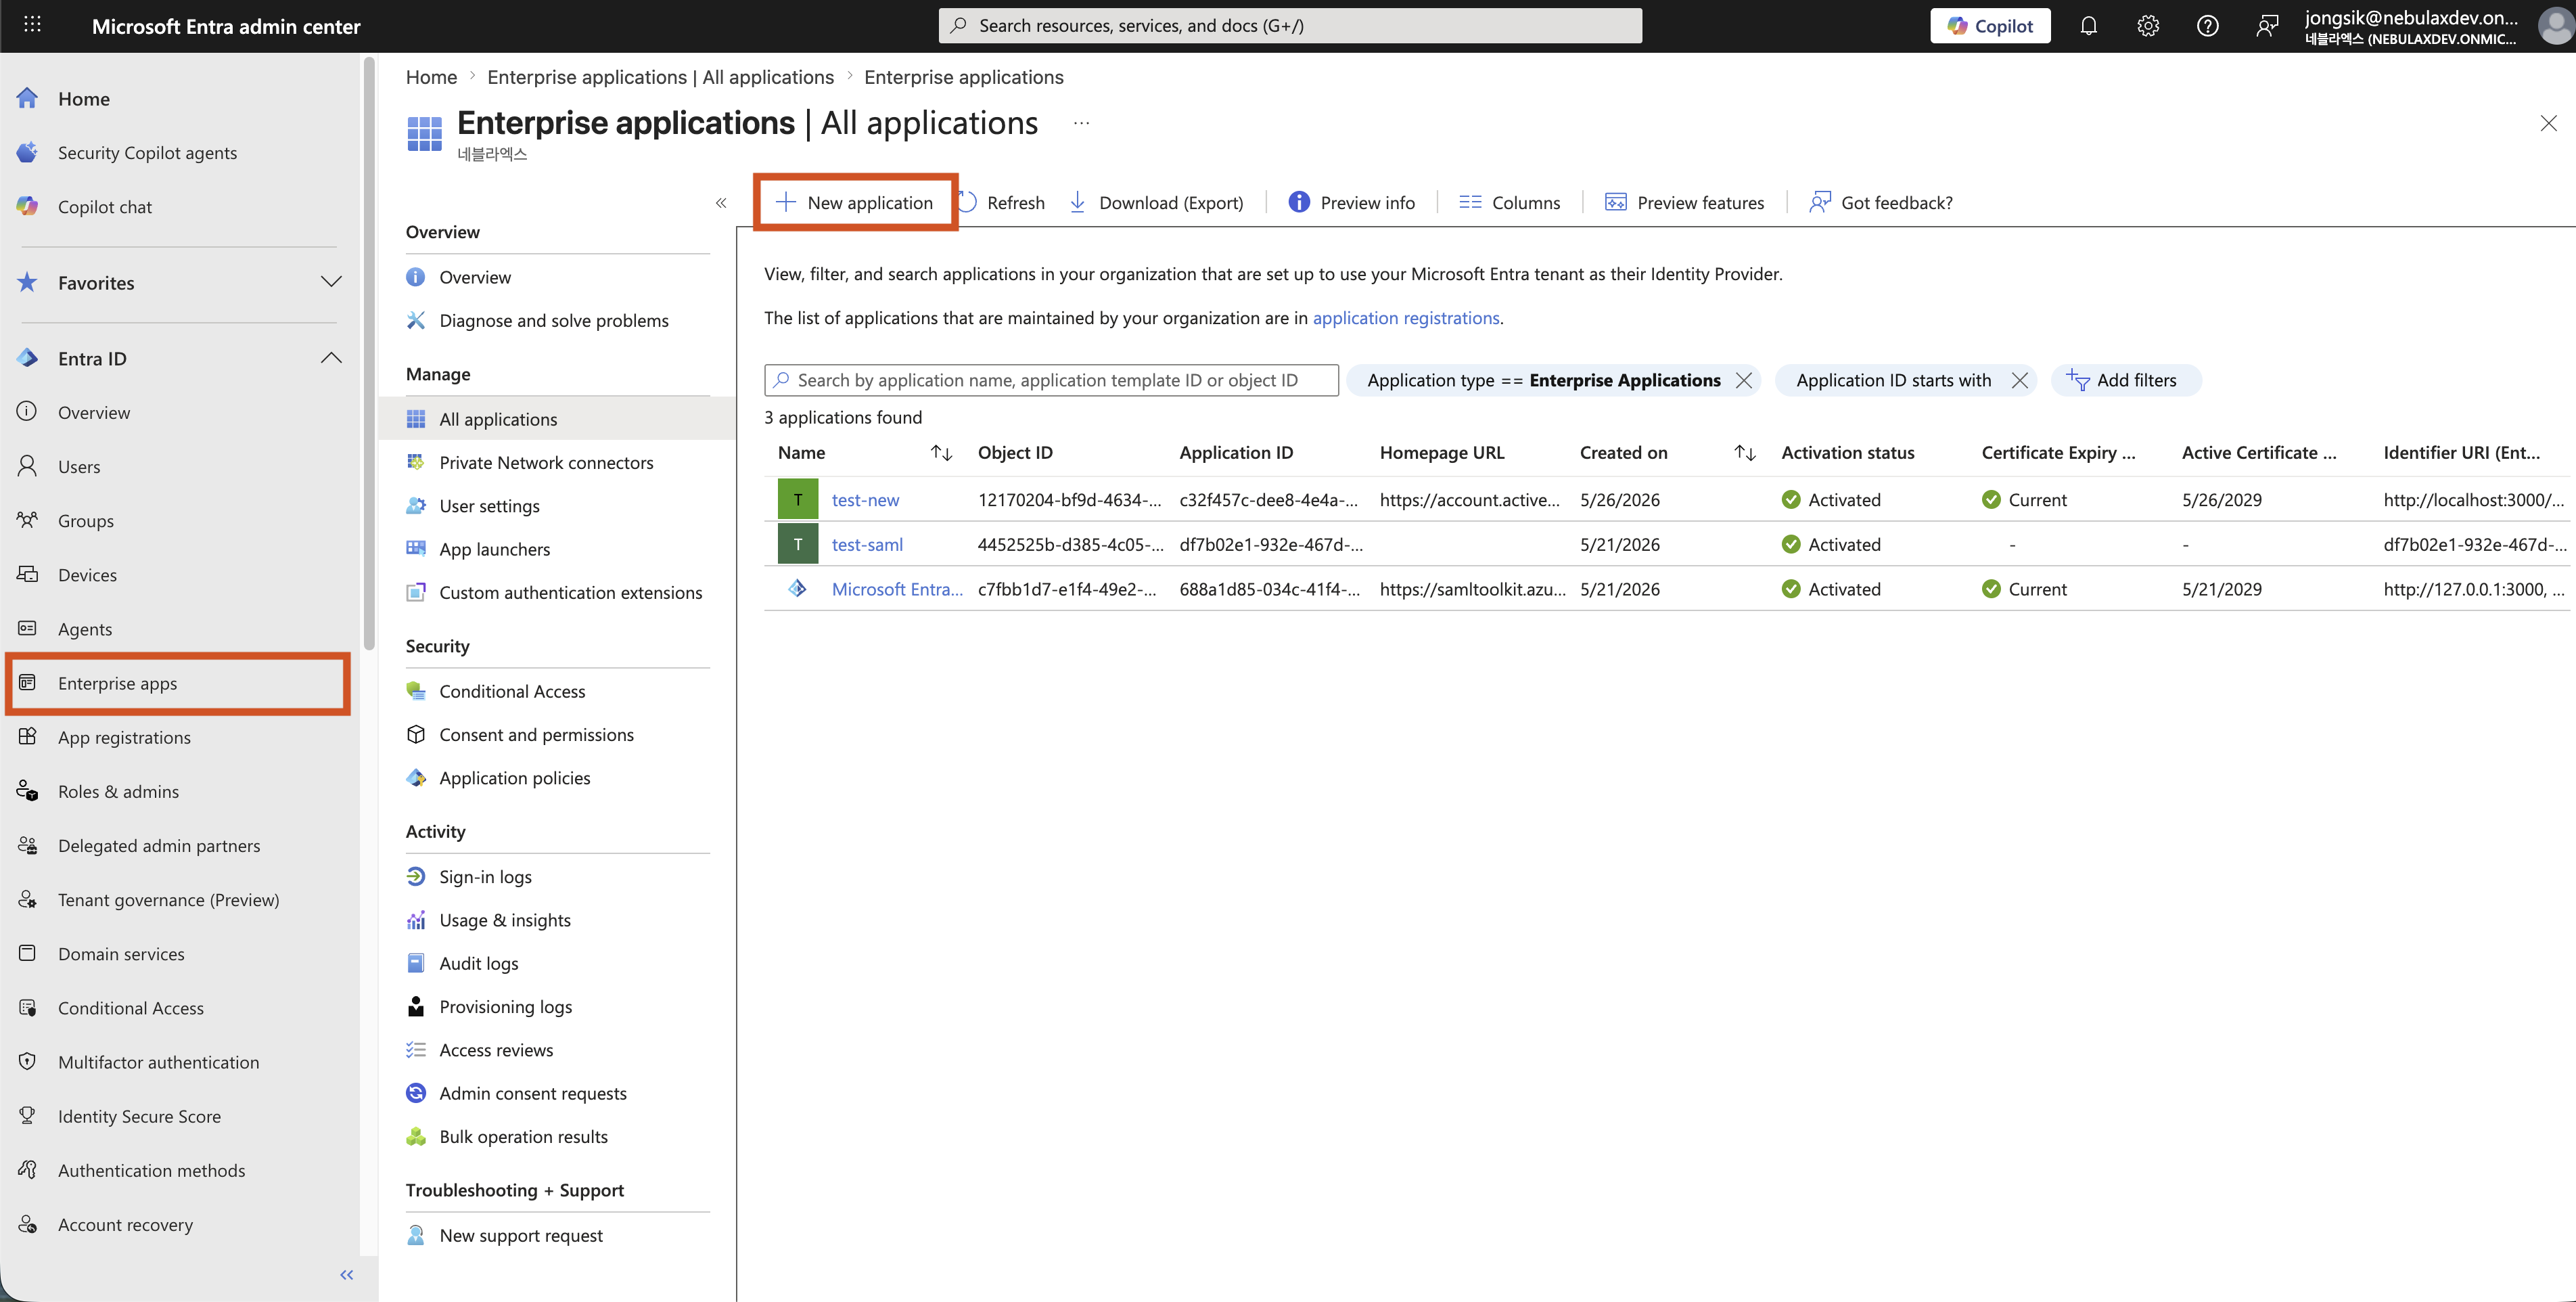Viewport: 2576px width, 1302px height.
Task: Click the feedback icon in top bar
Action: point(2266,26)
